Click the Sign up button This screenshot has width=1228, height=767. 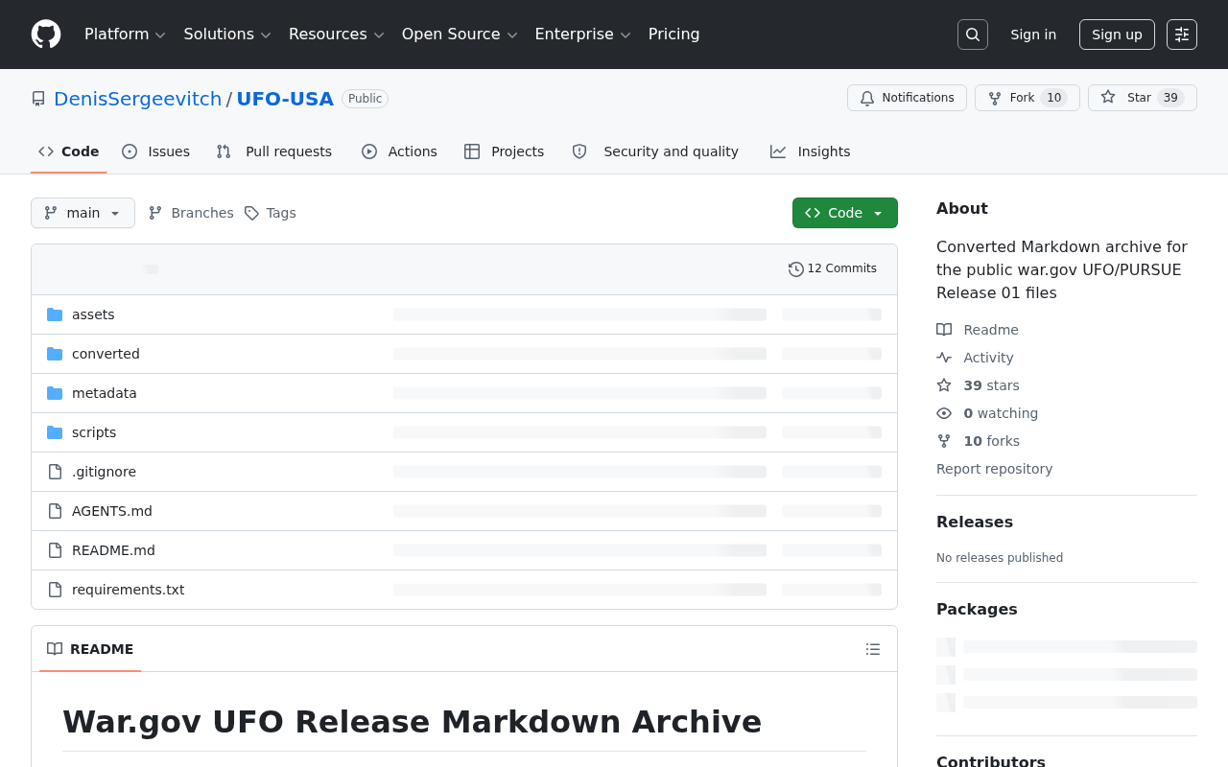[x=1117, y=35]
